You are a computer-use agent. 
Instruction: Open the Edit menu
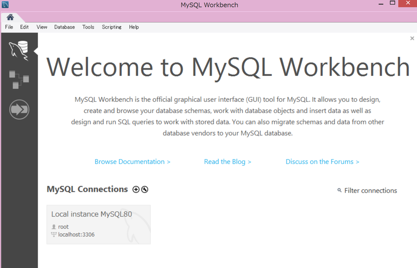(x=24, y=27)
